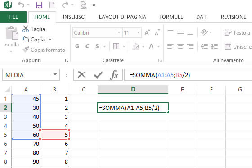Viewport: 252px width, 168px height.
Task: Click the Save icon in quick access toolbar
Action: [x=39, y=5]
